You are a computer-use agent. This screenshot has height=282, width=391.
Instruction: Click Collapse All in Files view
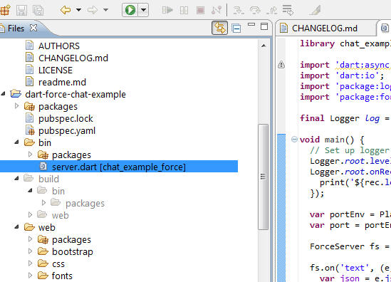(x=236, y=28)
